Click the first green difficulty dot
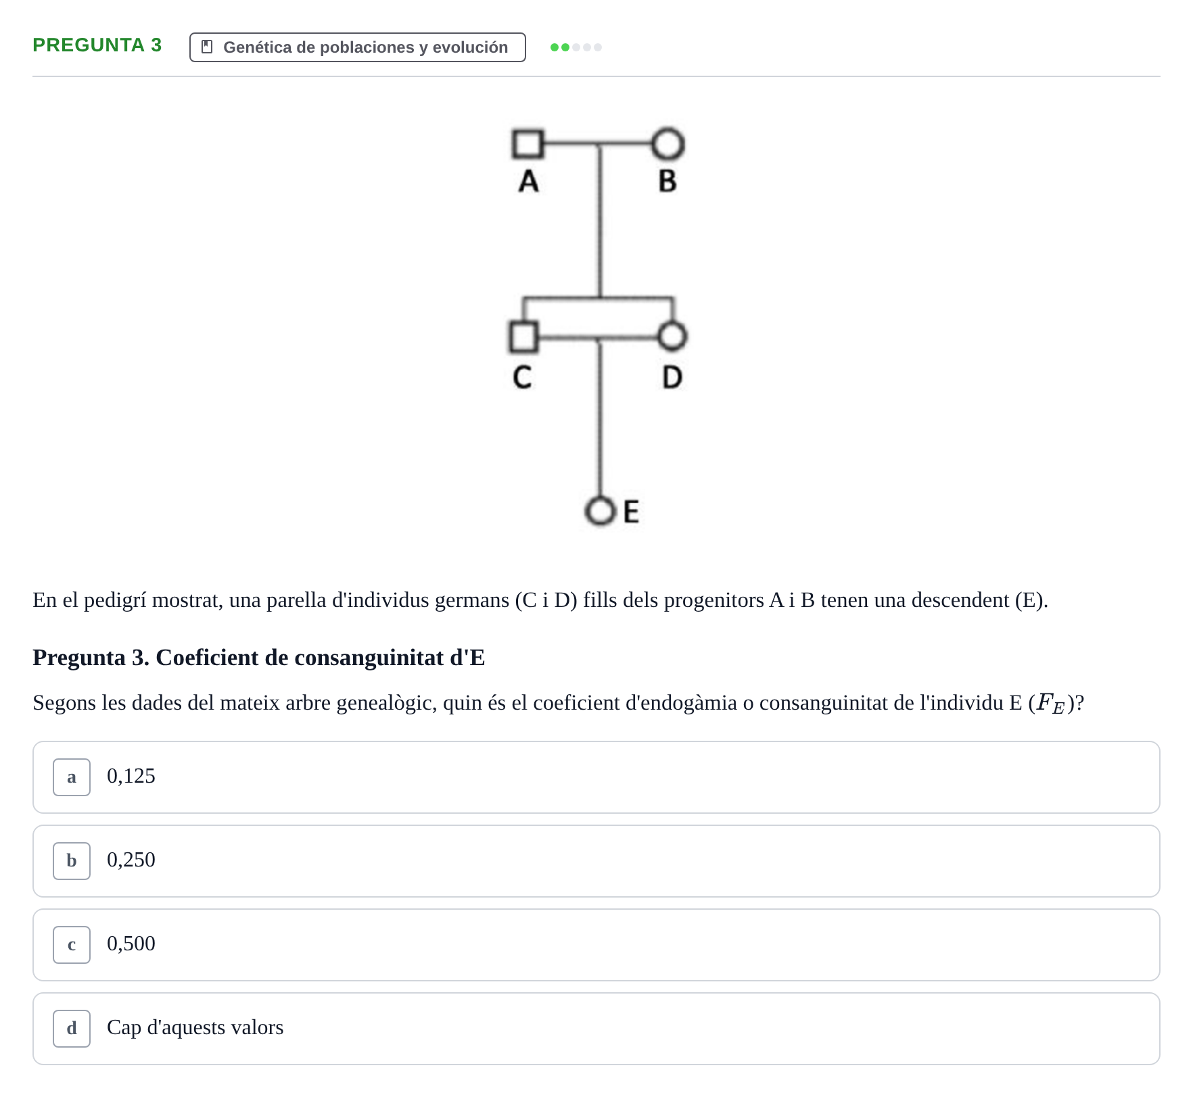The width and height of the screenshot is (1193, 1099). coord(555,47)
